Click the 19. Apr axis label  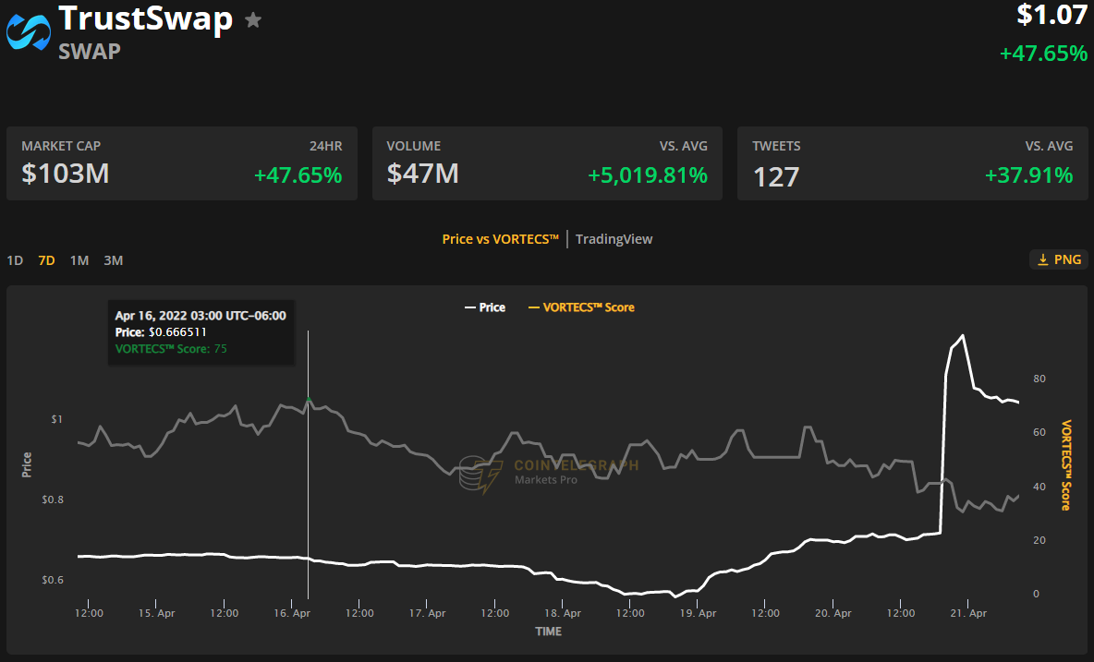(x=699, y=613)
